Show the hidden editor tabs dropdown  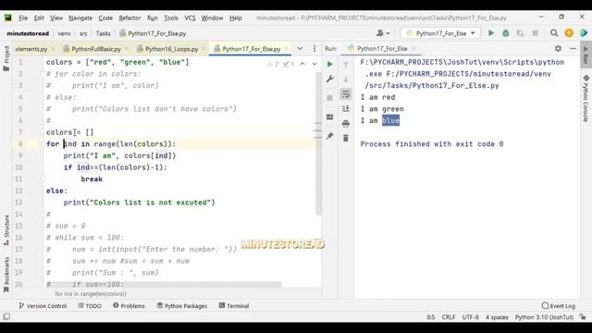click(300, 48)
